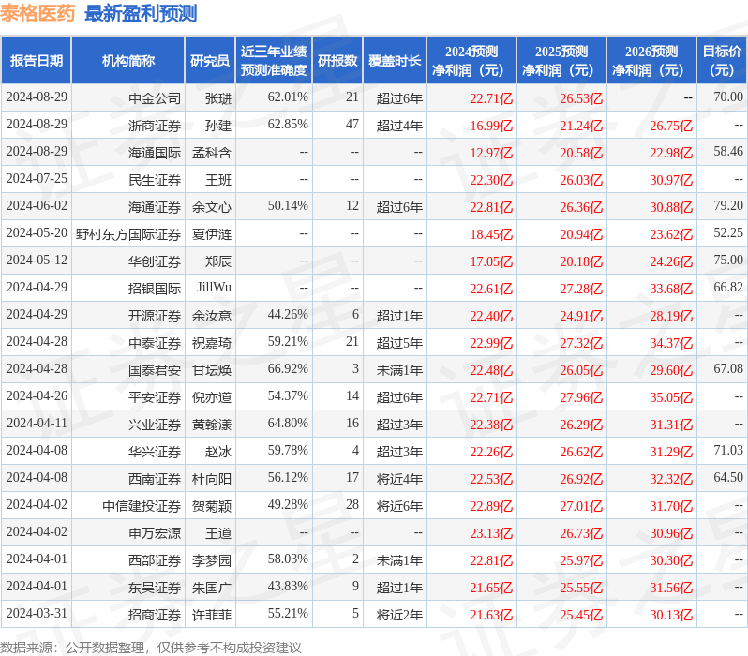The height and width of the screenshot is (656, 748).
Task: Click analyst name 张琎
Action: point(218,98)
